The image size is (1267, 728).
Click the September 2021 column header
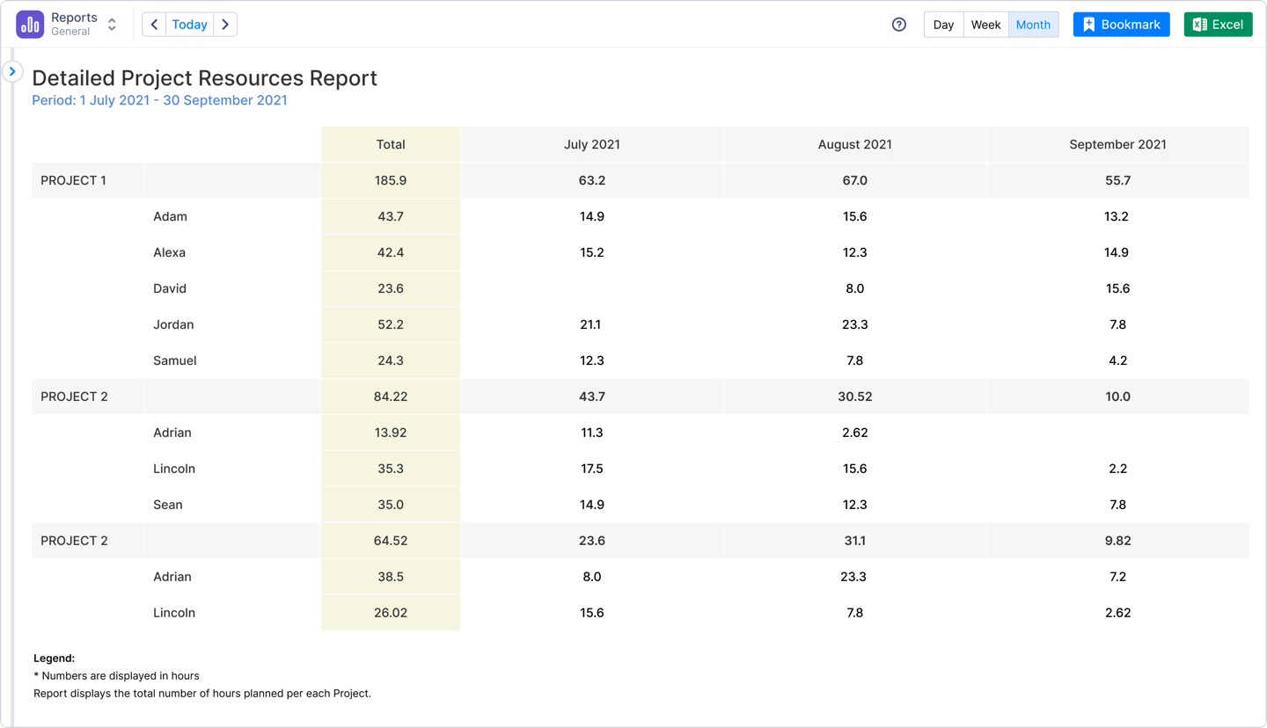point(1117,144)
